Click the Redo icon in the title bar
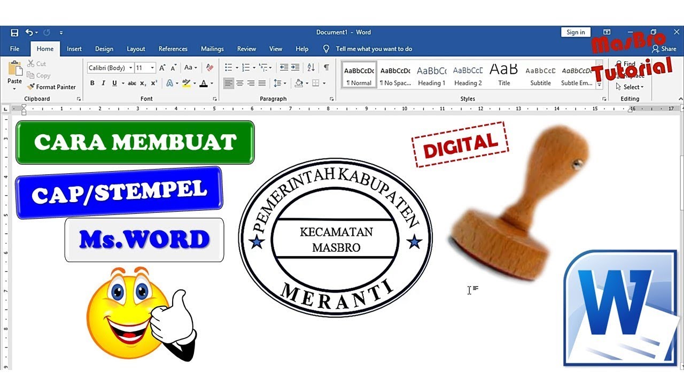Viewport: 684px width, 385px height. 46,32
